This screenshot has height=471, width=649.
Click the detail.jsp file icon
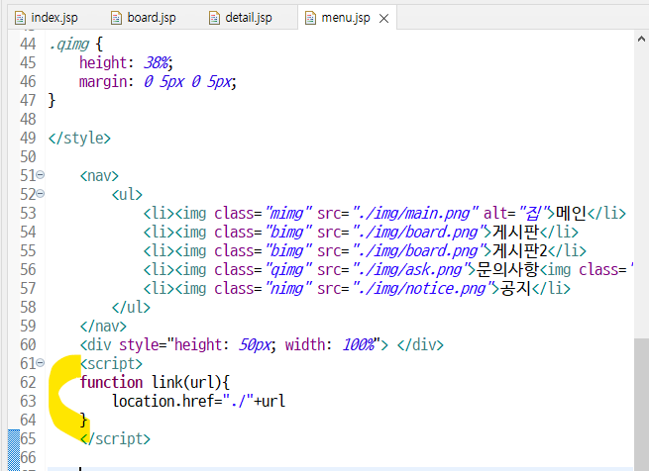tap(214, 18)
